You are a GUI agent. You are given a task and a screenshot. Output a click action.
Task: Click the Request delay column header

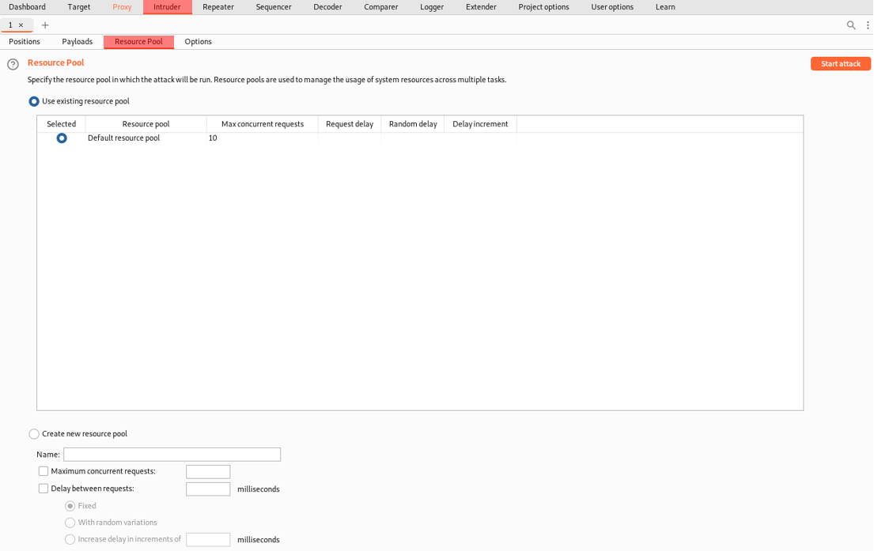coord(350,123)
